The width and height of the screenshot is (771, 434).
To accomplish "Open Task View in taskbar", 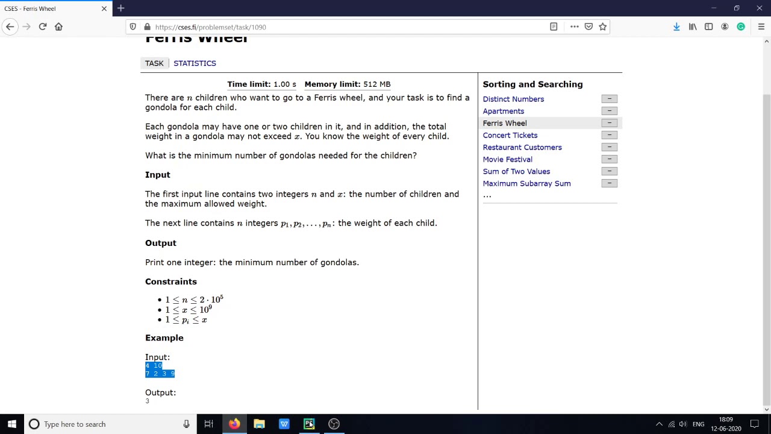I will pos(208,424).
